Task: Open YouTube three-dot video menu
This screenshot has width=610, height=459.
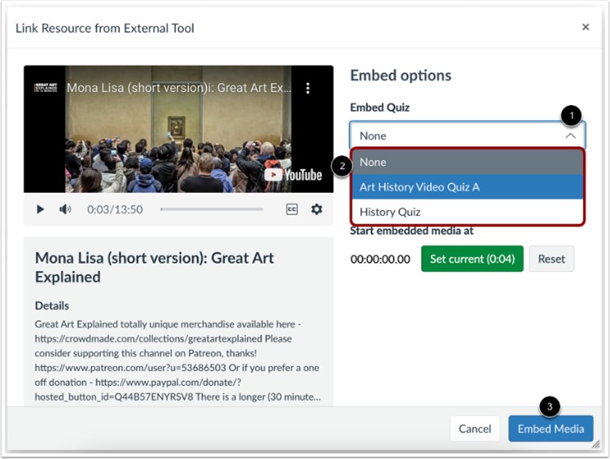Action: click(308, 88)
